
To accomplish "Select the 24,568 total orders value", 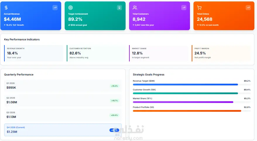I will [x=205, y=19].
